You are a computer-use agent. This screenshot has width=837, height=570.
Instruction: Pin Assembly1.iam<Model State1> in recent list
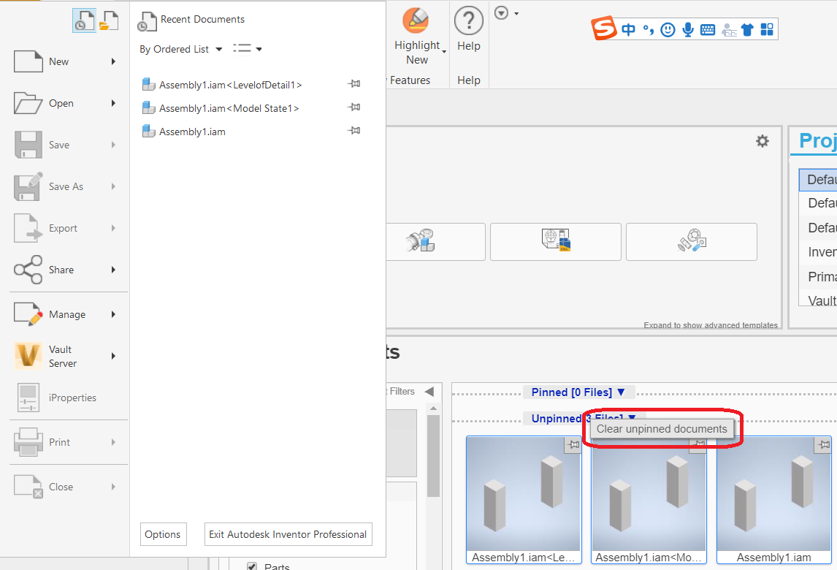pos(354,107)
